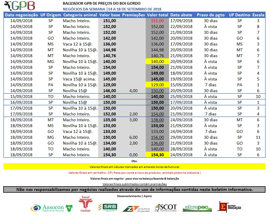Select the Escala value 11

pos(258,137)
